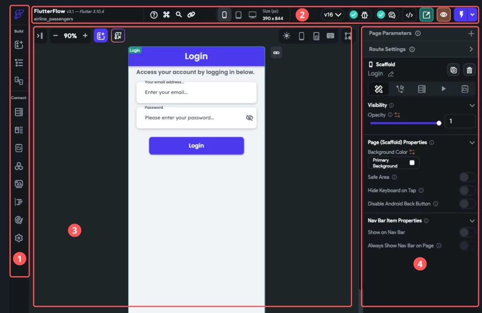Collapse the Visibility section
The height and width of the screenshot is (313, 482).
coord(472,106)
